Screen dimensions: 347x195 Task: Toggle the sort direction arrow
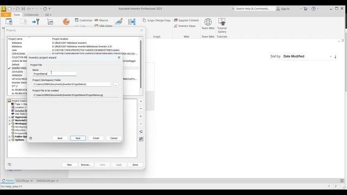pos(336,56)
